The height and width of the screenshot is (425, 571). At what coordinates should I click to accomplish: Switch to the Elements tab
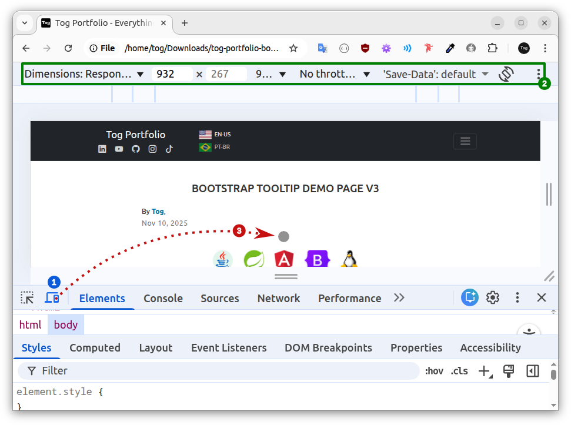pyautogui.click(x=102, y=299)
